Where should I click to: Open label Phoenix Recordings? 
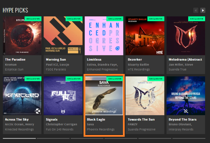pos(101,129)
